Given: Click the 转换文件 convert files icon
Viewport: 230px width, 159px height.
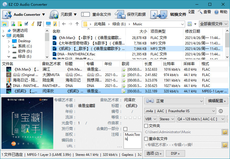Looking at the screenshot, I should 159,14.
